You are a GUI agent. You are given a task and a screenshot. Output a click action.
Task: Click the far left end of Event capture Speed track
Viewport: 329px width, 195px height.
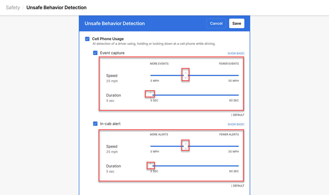tap(151, 75)
